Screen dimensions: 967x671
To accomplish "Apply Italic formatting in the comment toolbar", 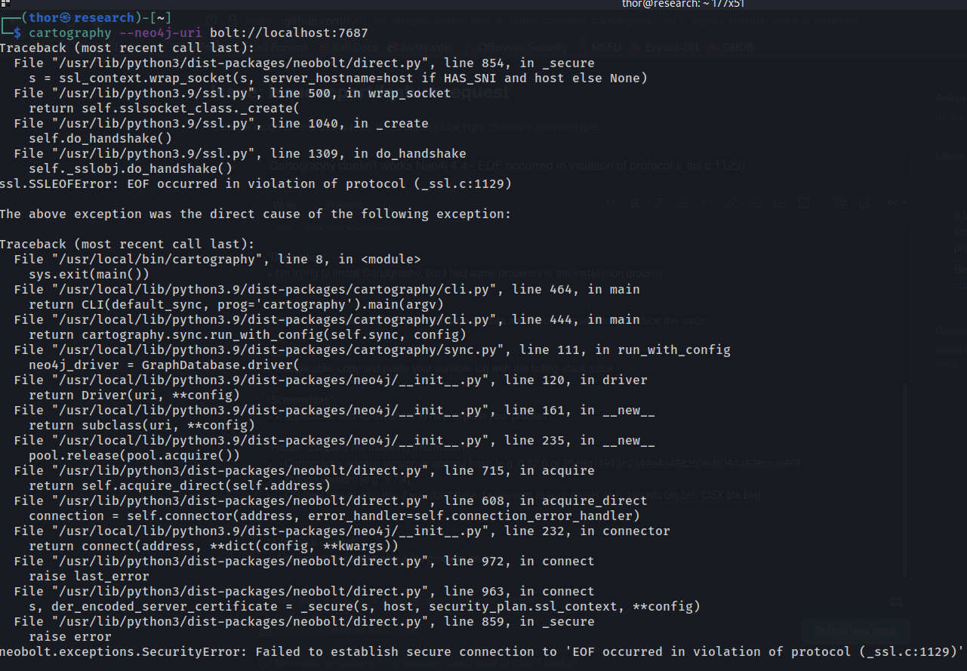I will pyautogui.click(x=658, y=202).
